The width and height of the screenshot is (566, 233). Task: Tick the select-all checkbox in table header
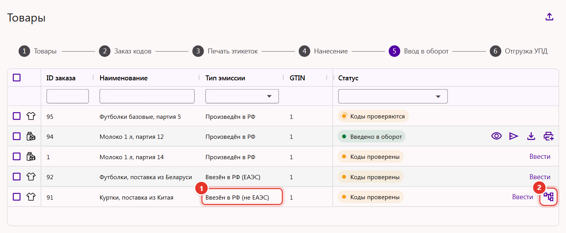coord(17,78)
